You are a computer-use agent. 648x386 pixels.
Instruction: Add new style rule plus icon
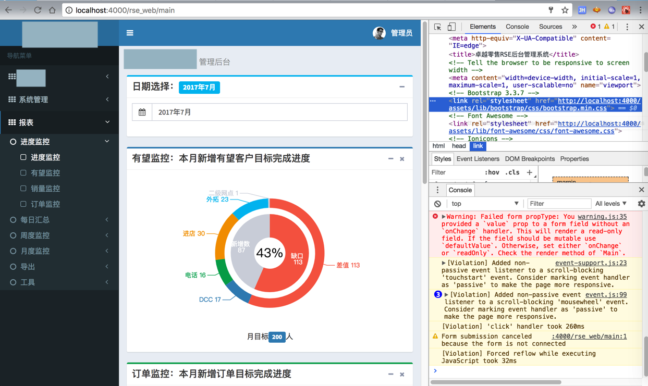(x=530, y=172)
